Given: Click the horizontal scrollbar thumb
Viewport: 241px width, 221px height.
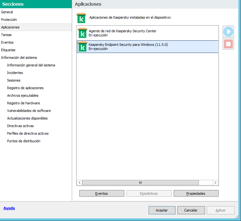Looking at the screenshot, I should click(140, 182).
